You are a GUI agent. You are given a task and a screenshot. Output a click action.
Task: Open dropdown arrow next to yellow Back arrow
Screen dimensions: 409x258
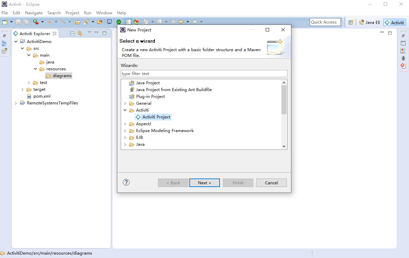(x=188, y=22)
